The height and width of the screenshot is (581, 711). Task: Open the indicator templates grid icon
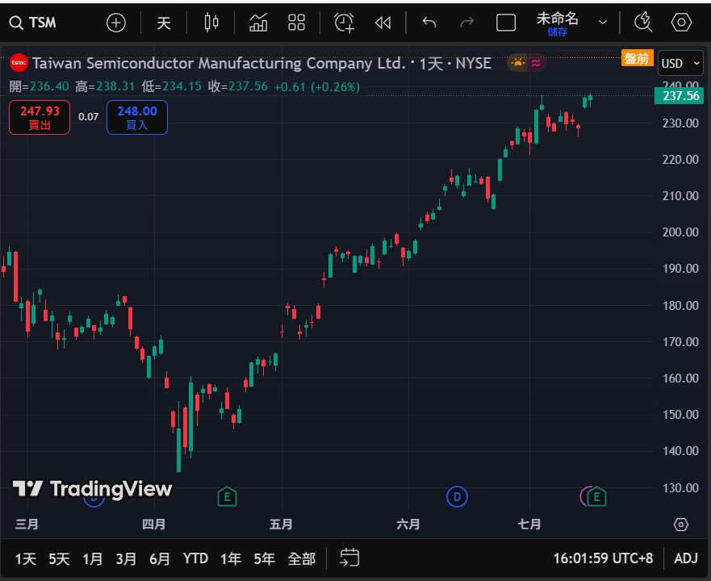point(296,23)
